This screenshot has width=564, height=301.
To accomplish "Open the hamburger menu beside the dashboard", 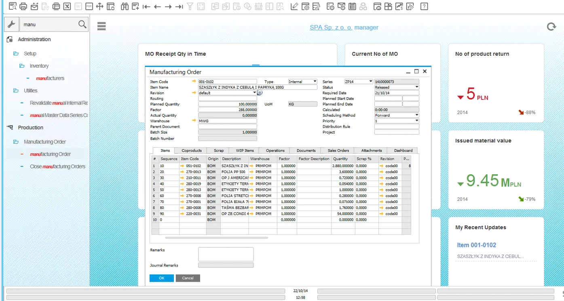I will coord(101,26).
